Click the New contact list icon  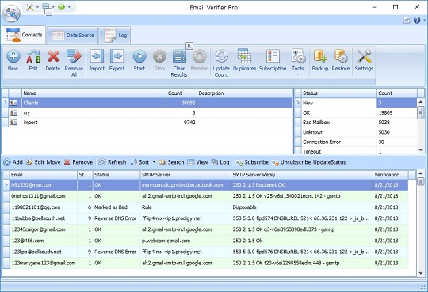point(13,56)
